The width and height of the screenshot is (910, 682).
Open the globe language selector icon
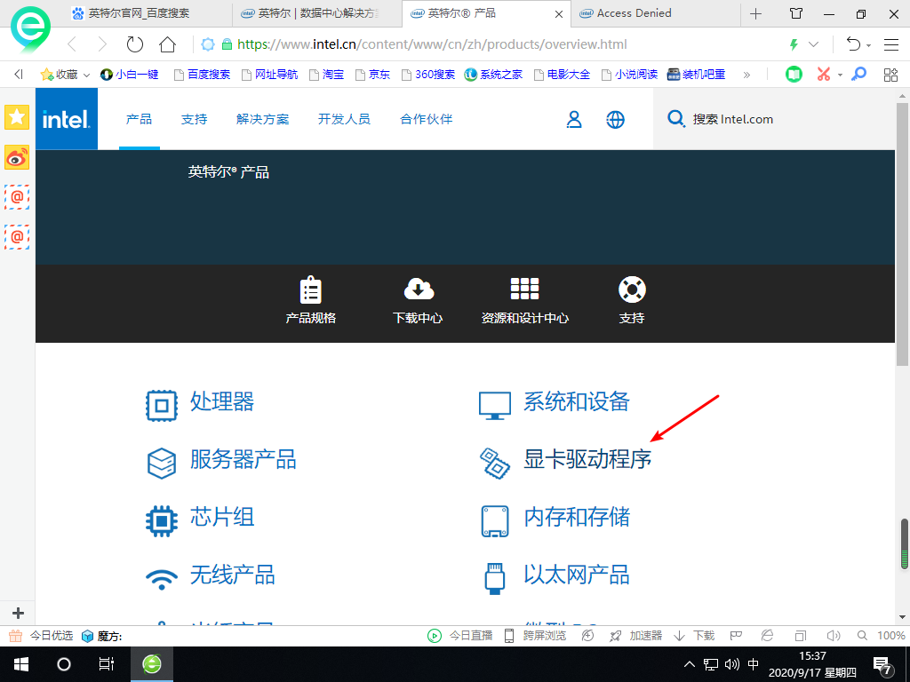click(615, 120)
